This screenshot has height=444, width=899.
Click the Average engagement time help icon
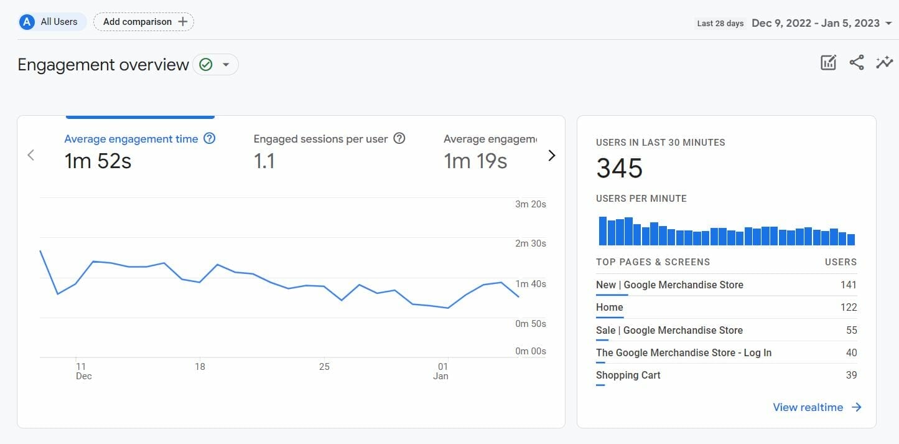coord(210,138)
